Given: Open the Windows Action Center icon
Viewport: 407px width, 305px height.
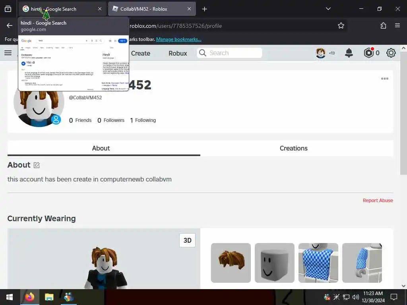Looking at the screenshot, I should [x=394, y=297].
